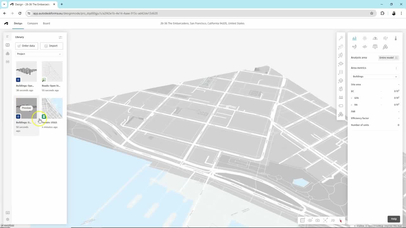
Task: Open the Sun hours analysis icon
Action: (x=365, y=38)
